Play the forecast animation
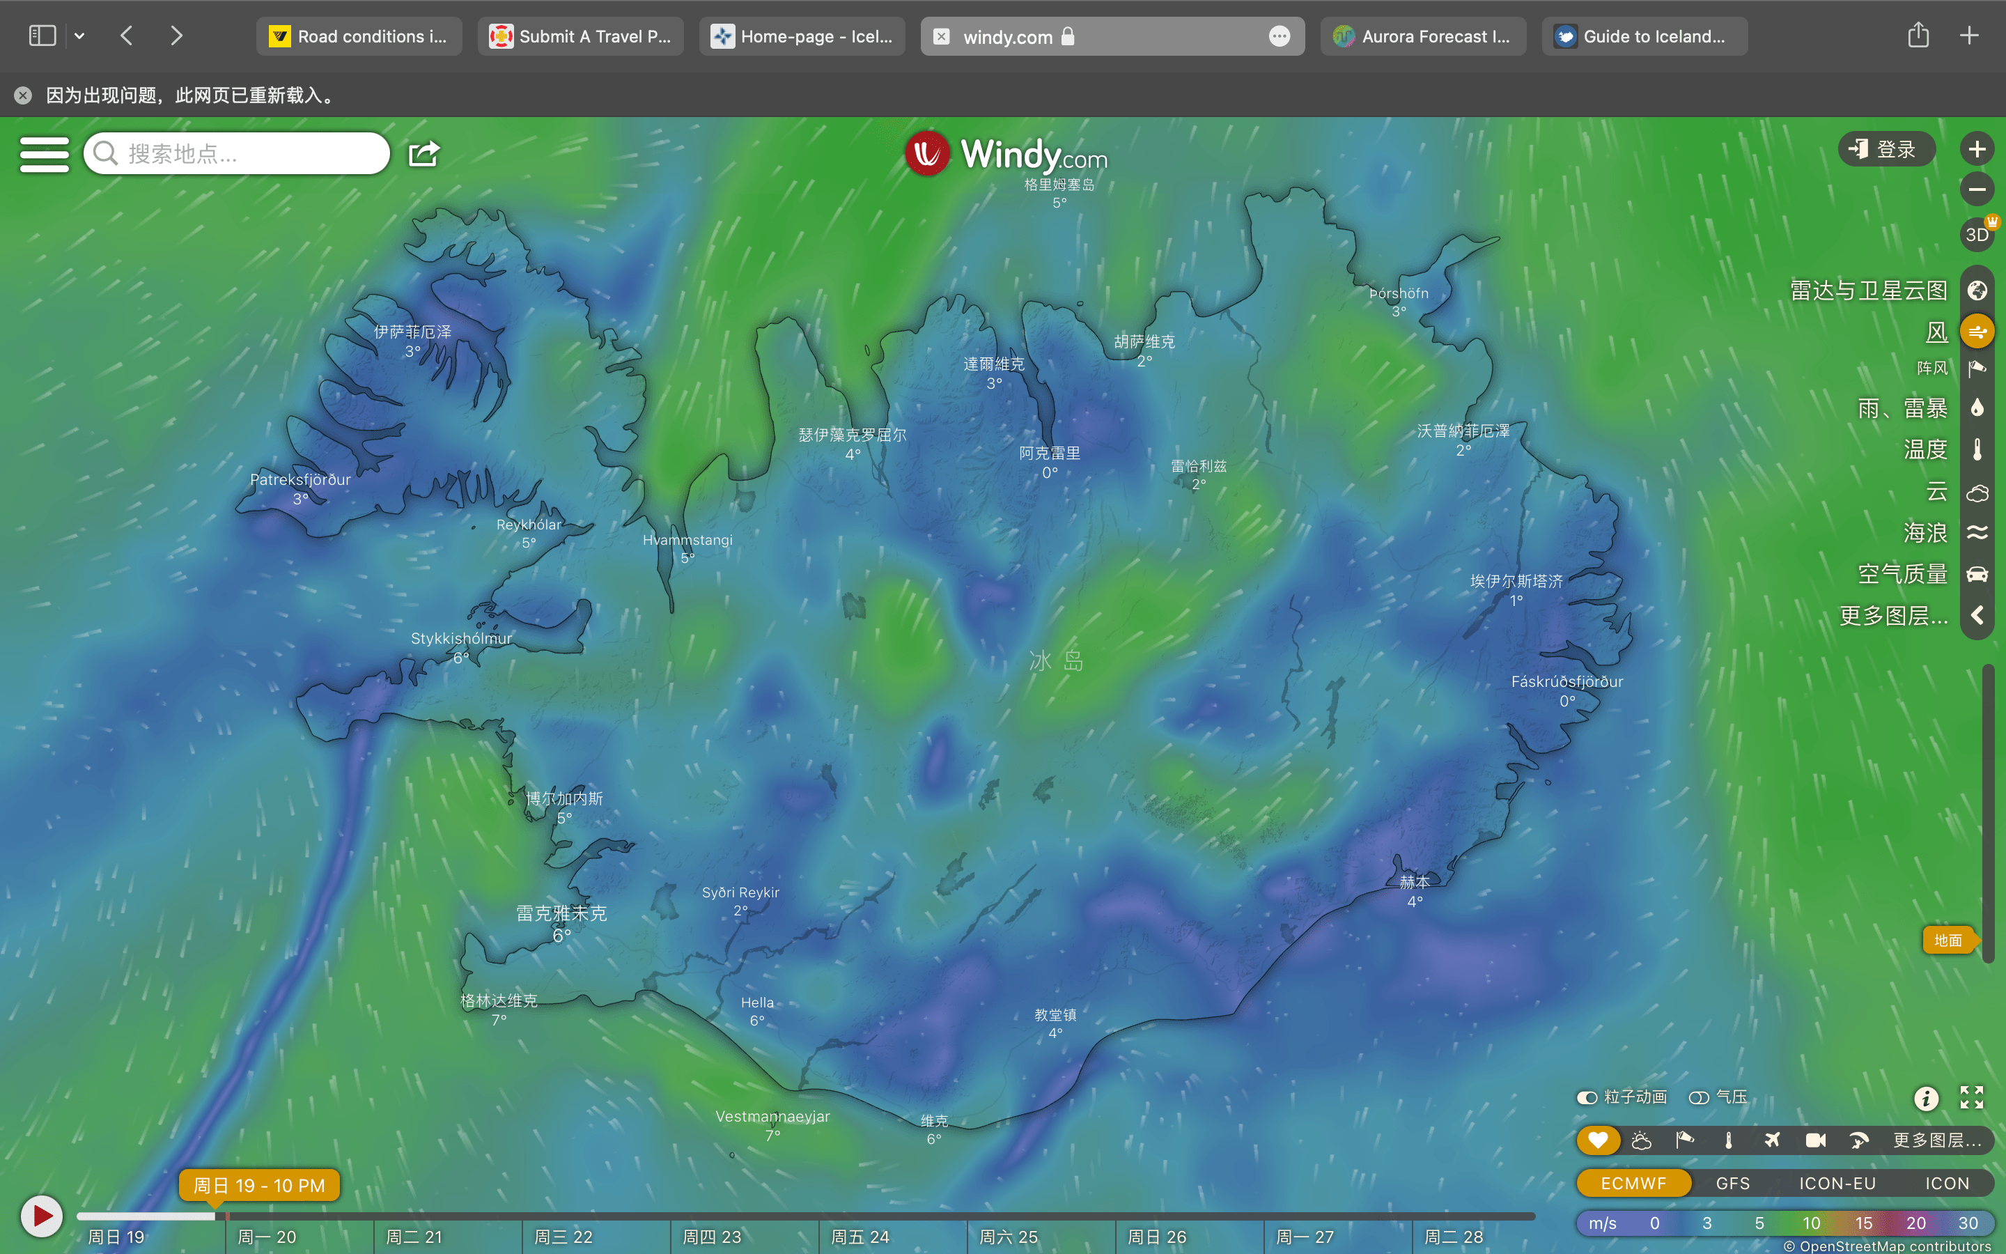Viewport: 2006px width, 1254px height. coord(42,1216)
